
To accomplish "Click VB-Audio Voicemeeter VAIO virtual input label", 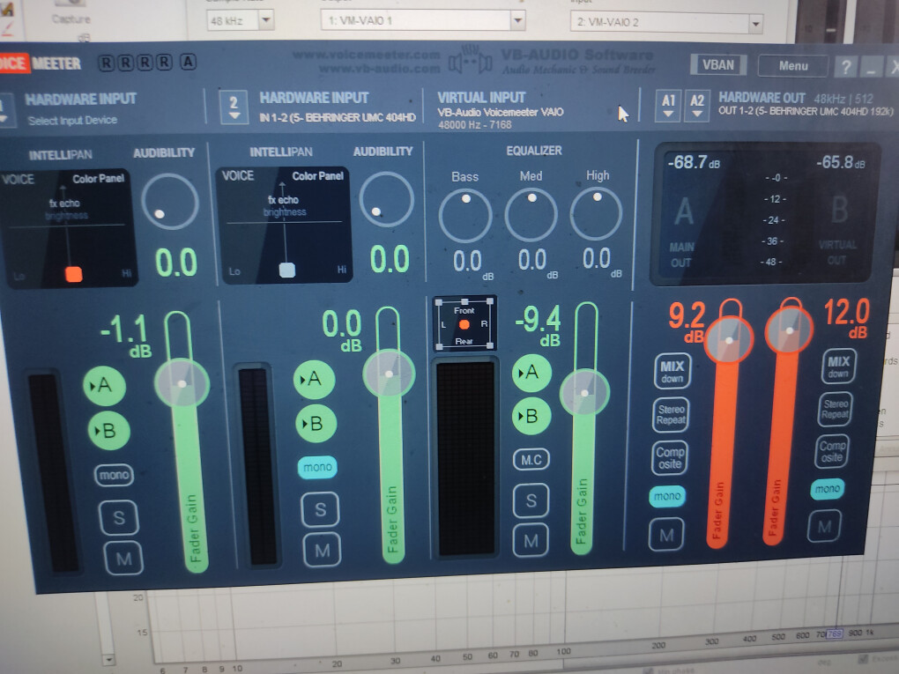I will tap(500, 113).
